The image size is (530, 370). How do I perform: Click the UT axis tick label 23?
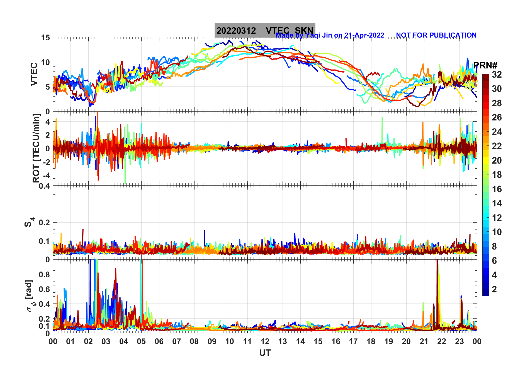(460, 342)
